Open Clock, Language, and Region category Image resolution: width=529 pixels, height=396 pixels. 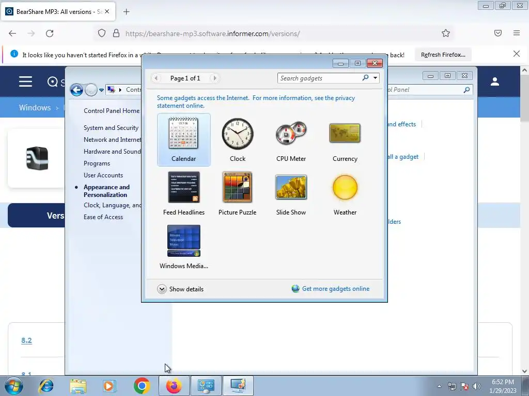tap(112, 205)
